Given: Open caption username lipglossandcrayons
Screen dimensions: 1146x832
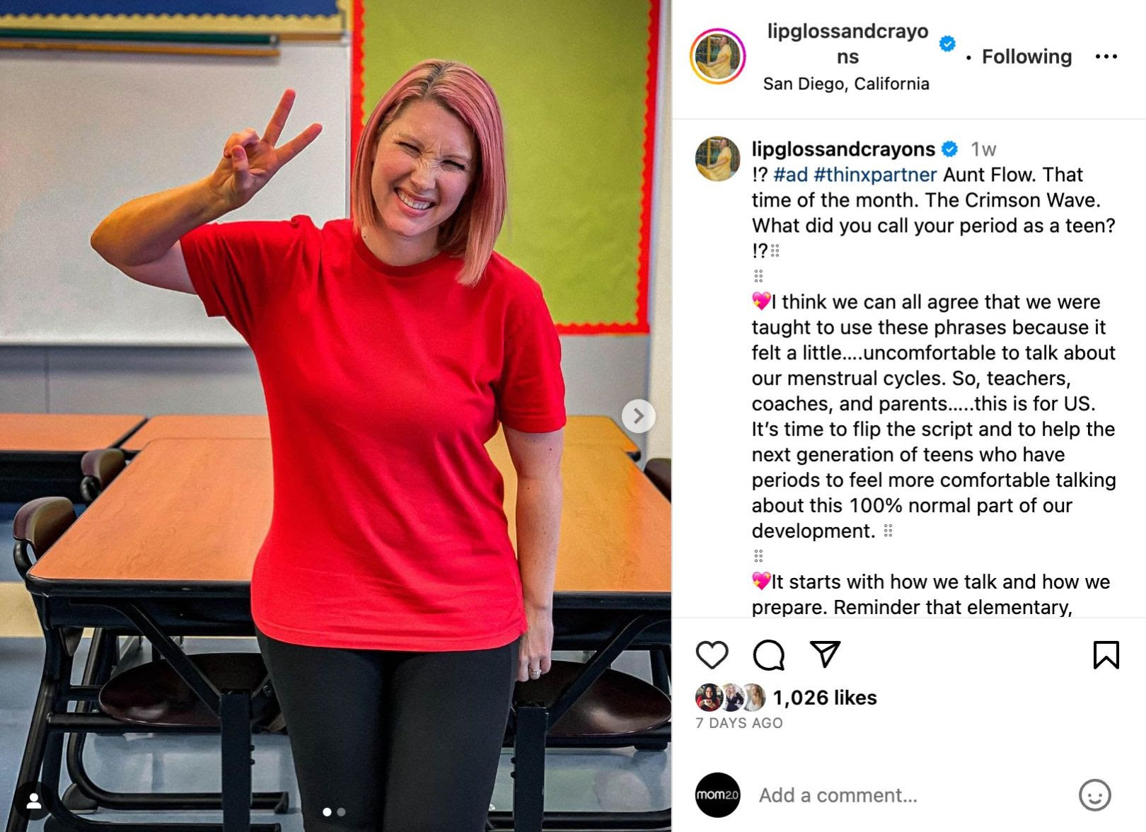Looking at the screenshot, I should pyautogui.click(x=843, y=149).
